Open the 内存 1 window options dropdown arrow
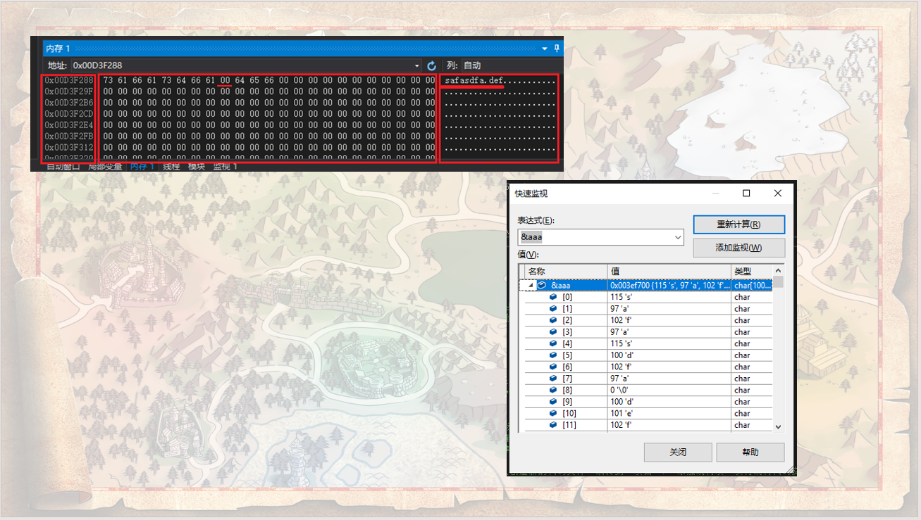 point(545,49)
